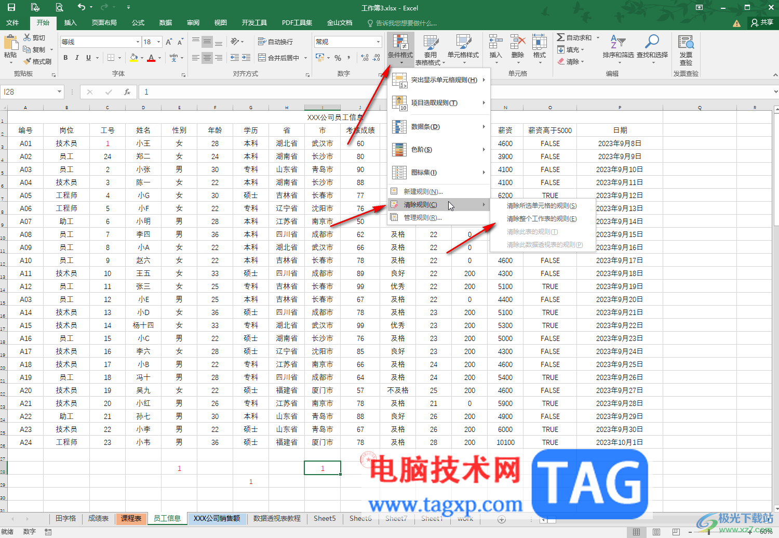779x538 pixels.
Task: Toggle Underline formatting
Action: pos(88,58)
